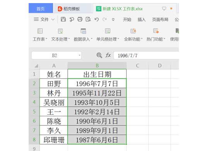
Task: Select row 8 header
Action: pyautogui.click(x=34, y=139)
